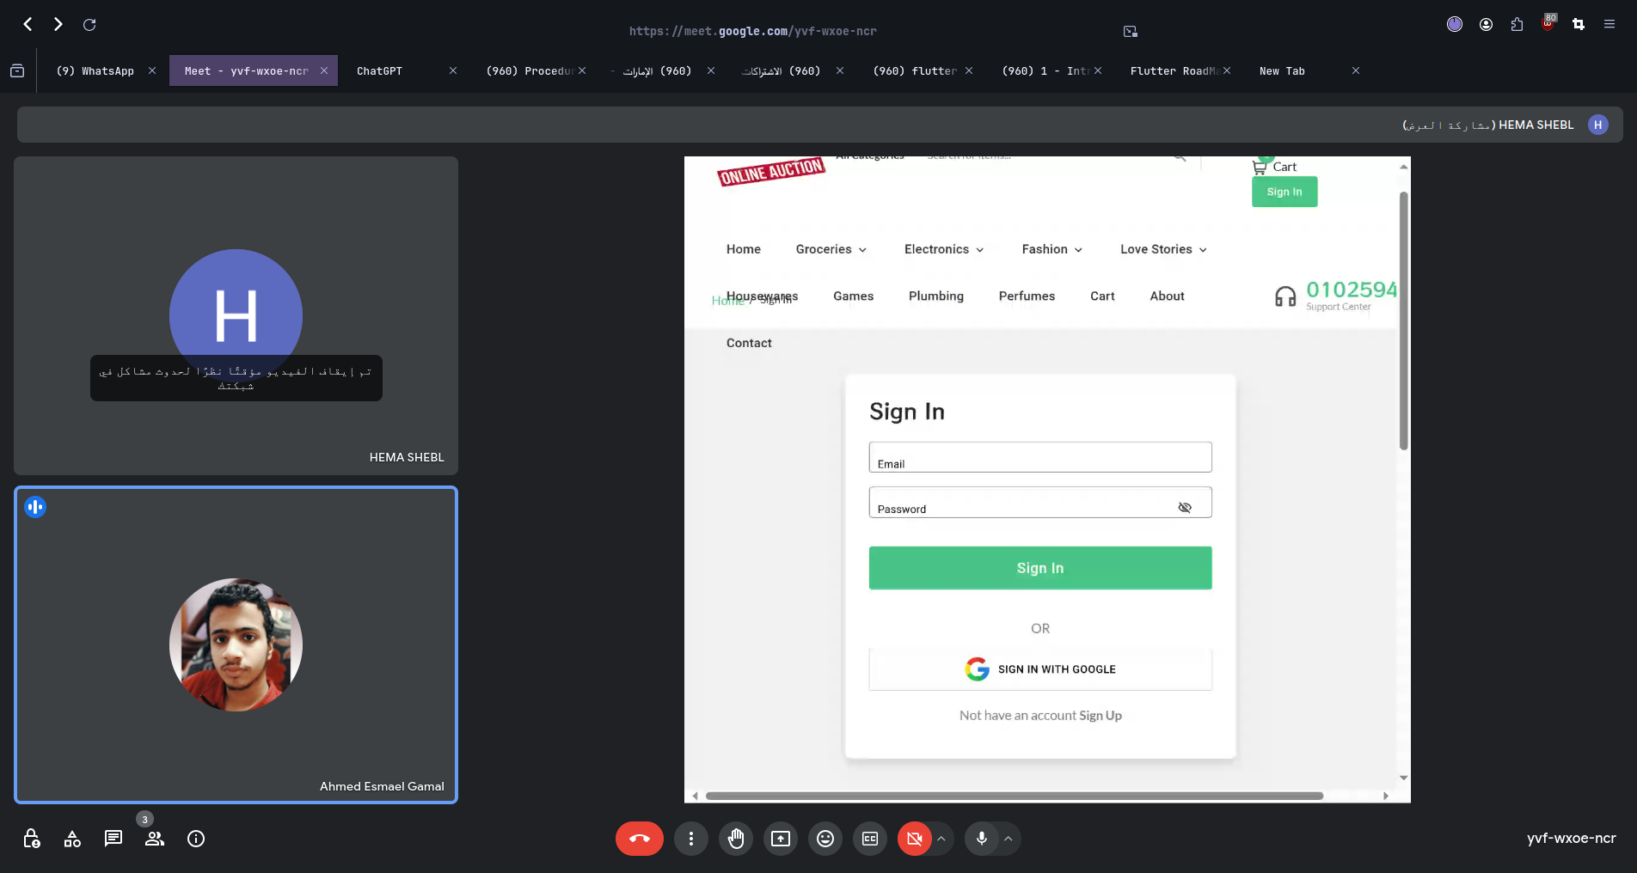Open the tab manager sidebar icon
The height and width of the screenshot is (873, 1637).
coord(17,71)
